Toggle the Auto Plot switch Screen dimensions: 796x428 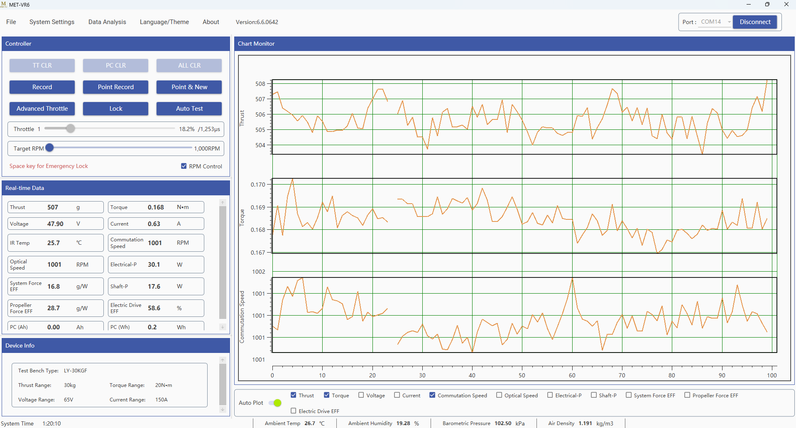pyautogui.click(x=275, y=403)
